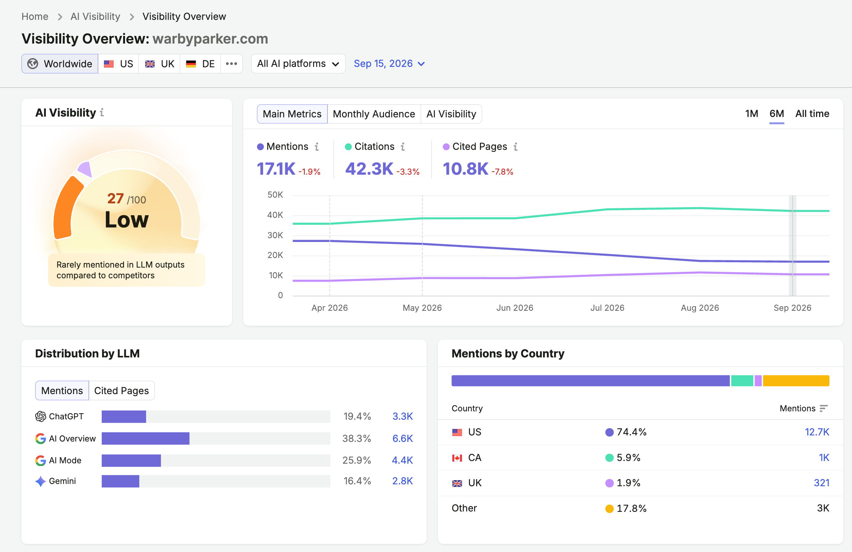
Task: Open ChatGPT 3.3K mentions link
Action: tap(403, 417)
